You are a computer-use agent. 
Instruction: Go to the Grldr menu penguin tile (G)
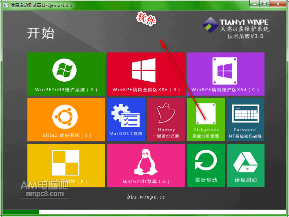[x=146, y=166]
